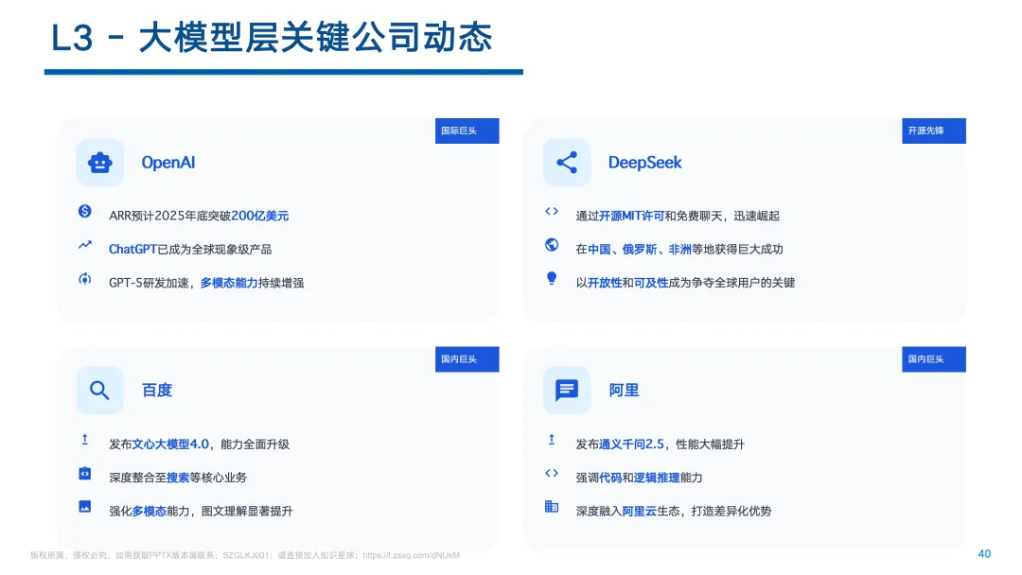The height and width of the screenshot is (575, 1022).
Task: Click the highlighted text 阿里云
Action: 640,512
